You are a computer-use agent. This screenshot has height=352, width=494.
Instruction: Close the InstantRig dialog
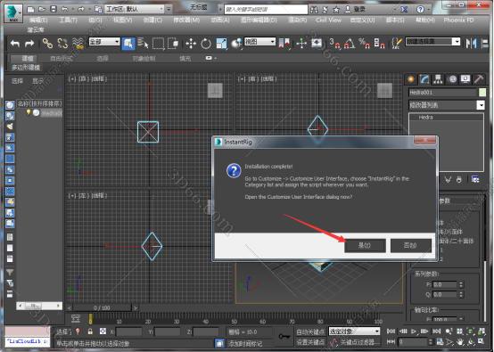[x=424, y=141]
